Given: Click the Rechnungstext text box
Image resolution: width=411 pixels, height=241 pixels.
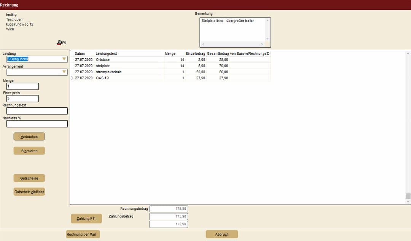Looking at the screenshot, I should tap(37, 111).
